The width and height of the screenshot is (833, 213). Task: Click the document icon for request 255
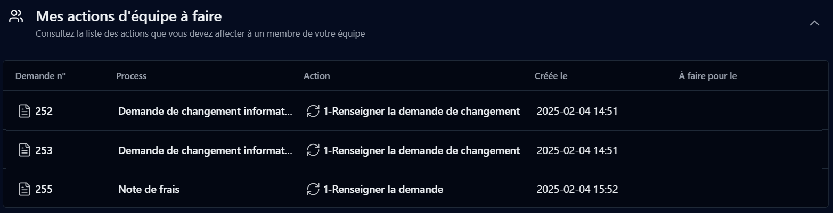pos(24,189)
